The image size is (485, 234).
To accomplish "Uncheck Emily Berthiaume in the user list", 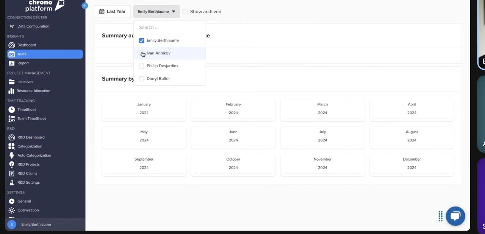I will click(141, 40).
